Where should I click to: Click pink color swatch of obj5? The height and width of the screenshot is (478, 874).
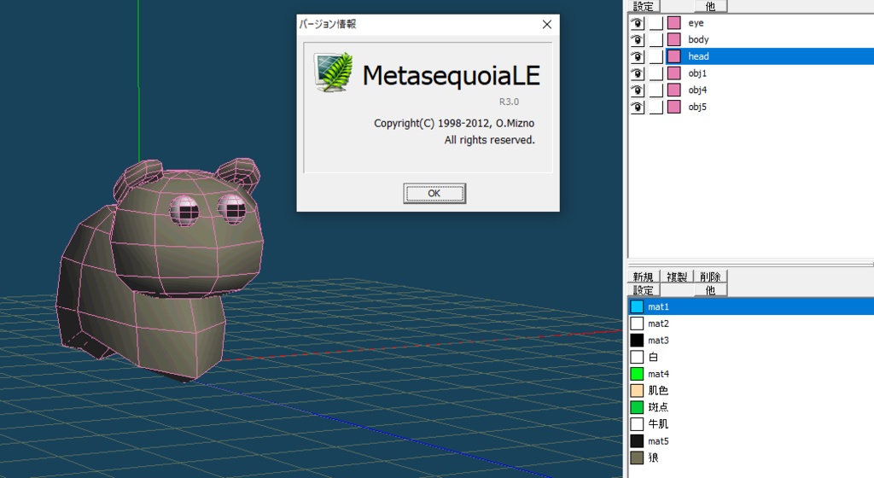674,107
